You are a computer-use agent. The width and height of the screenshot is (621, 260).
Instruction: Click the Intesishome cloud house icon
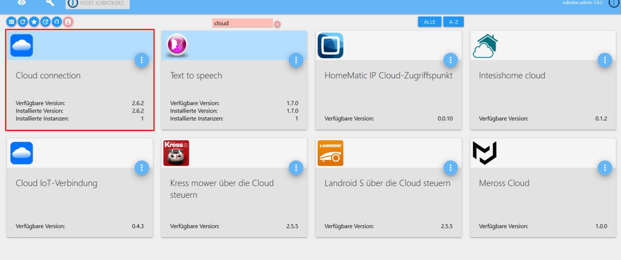pyautogui.click(x=485, y=46)
